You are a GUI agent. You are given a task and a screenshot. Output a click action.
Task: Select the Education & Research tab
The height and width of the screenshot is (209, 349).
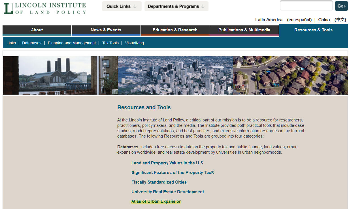coord(175,30)
